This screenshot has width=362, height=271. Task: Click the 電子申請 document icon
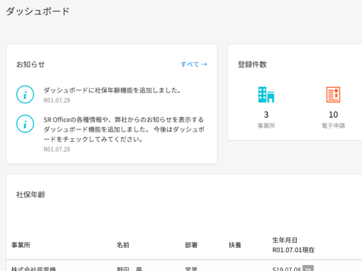point(333,95)
